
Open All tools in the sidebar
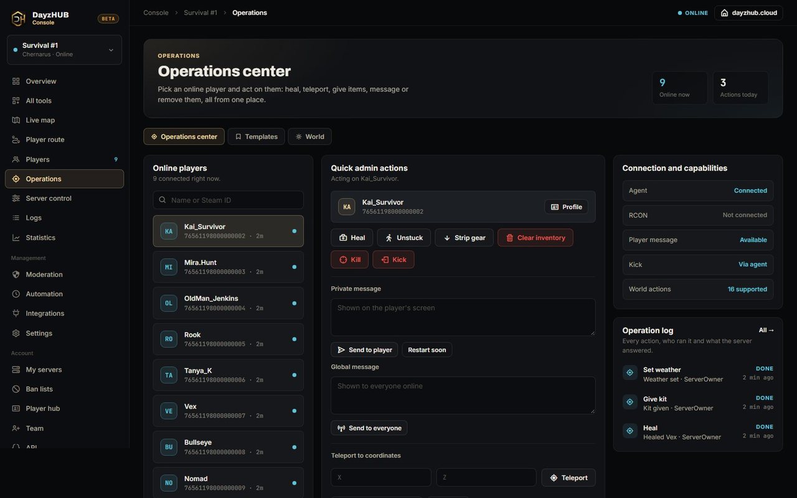tap(64, 101)
